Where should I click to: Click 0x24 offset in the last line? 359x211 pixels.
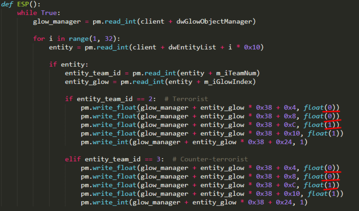pyautogui.click(x=284, y=202)
